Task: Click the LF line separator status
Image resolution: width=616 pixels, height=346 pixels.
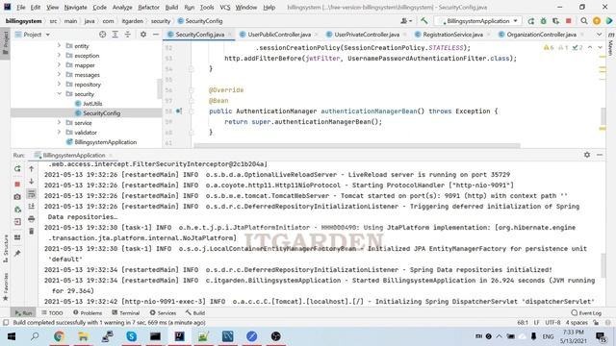Action: [536, 323]
